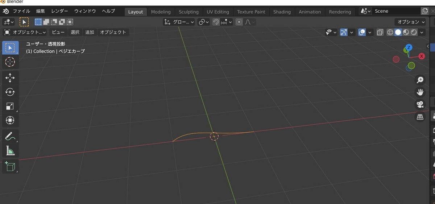Open object type visibility dropdown
Viewport: 435px width, 204px height.
click(331, 32)
